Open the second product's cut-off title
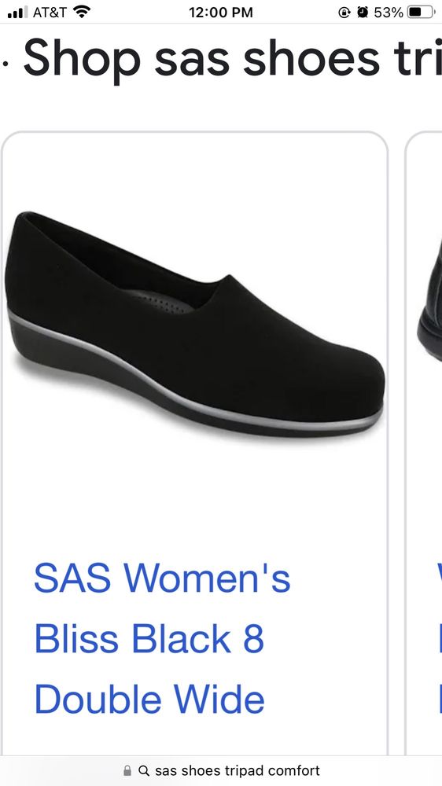 440,638
